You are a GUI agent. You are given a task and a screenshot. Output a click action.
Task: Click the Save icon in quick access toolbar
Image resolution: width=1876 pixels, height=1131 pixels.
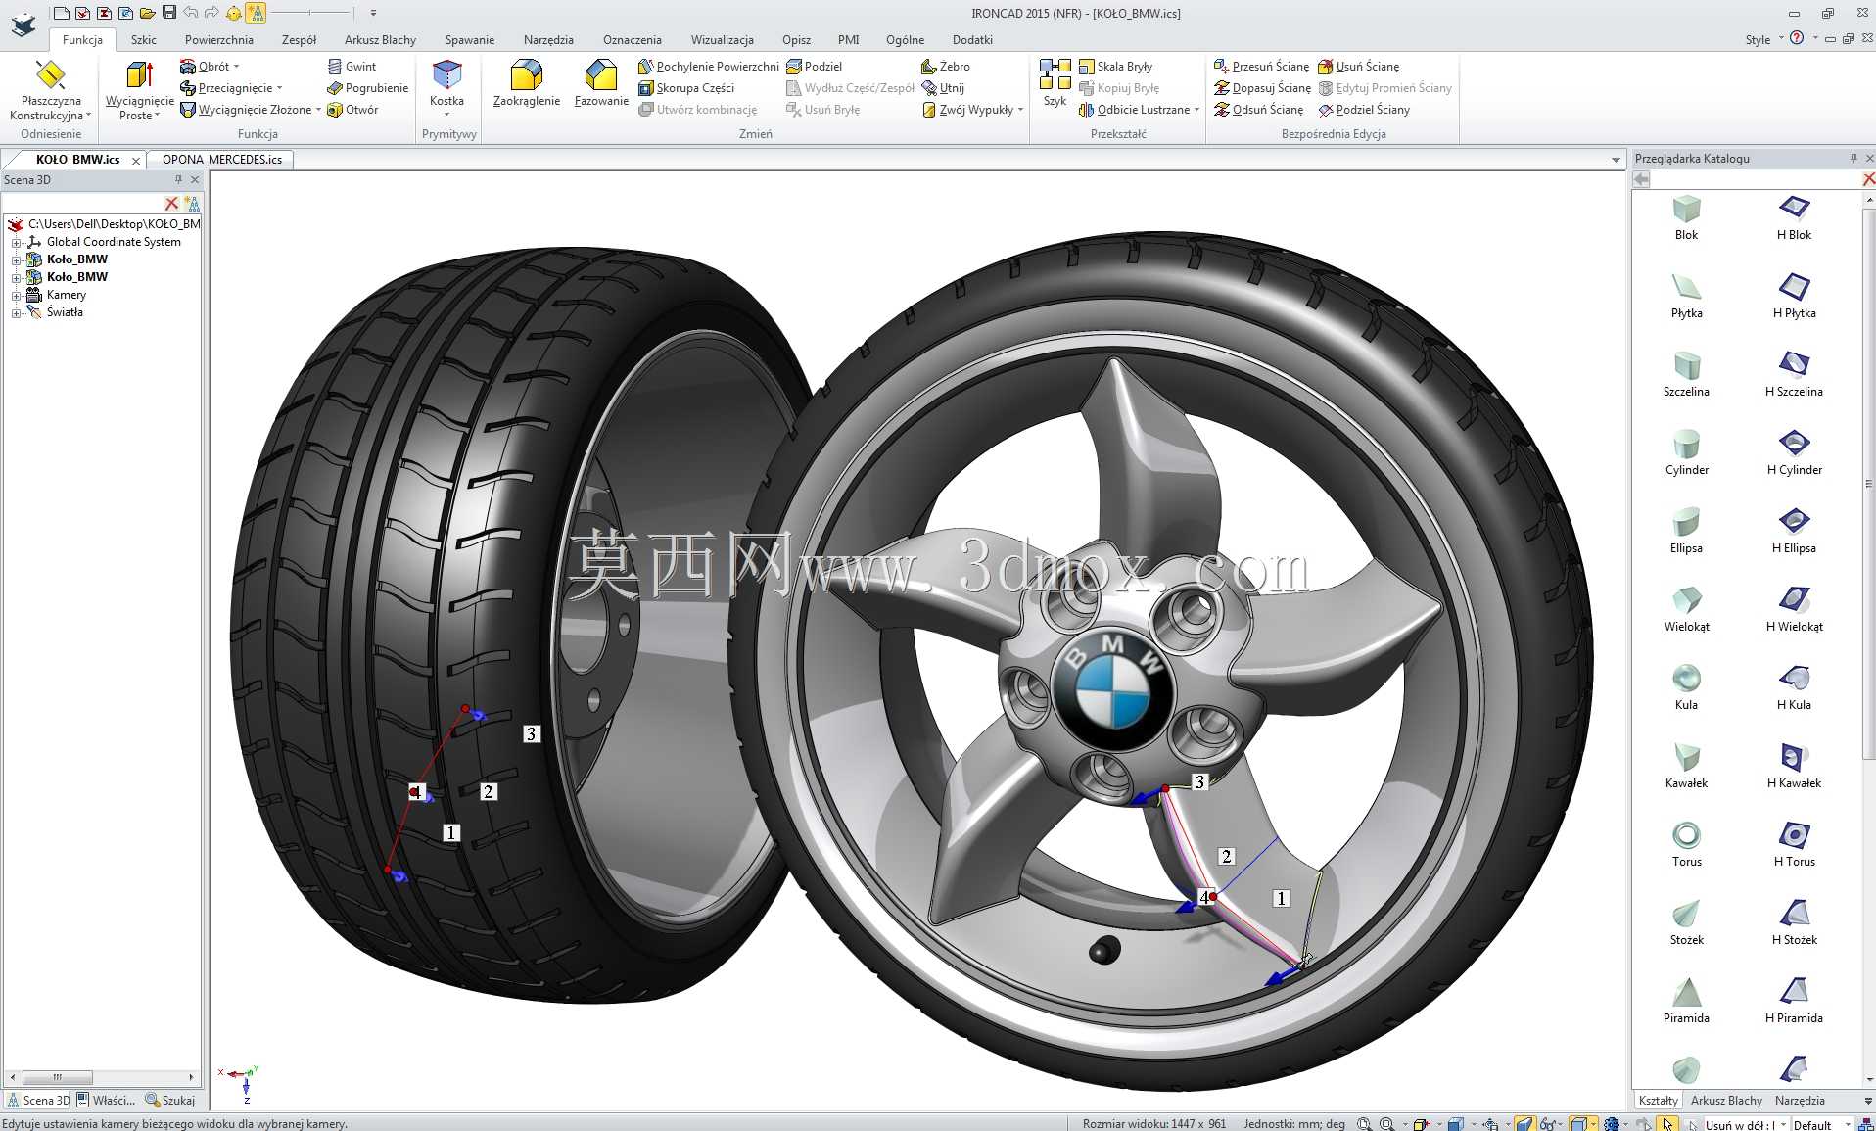[x=169, y=13]
